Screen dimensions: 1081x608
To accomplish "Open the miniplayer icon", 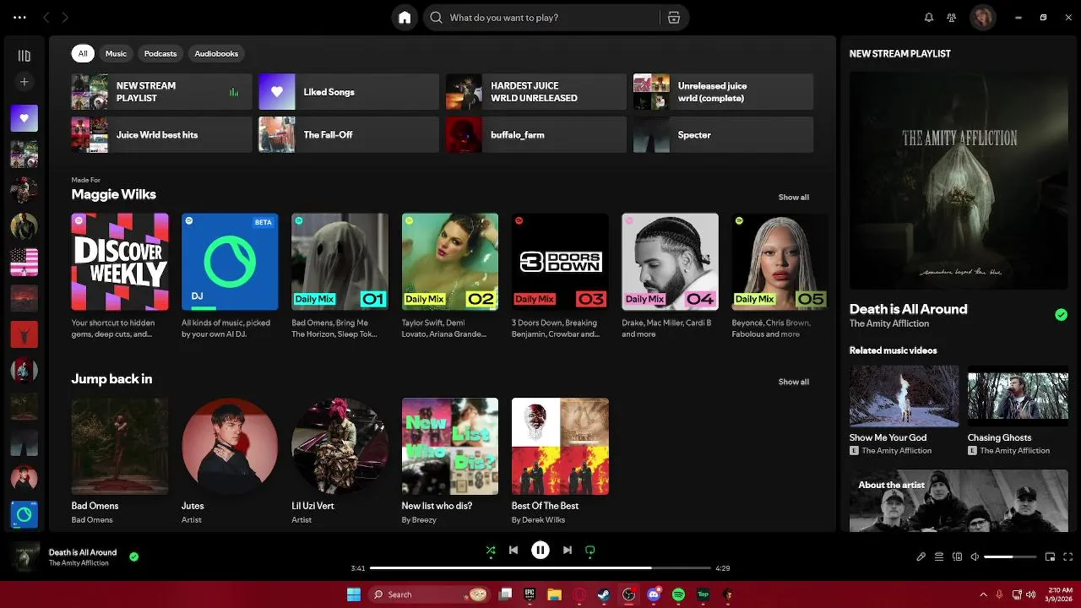I will point(1051,556).
